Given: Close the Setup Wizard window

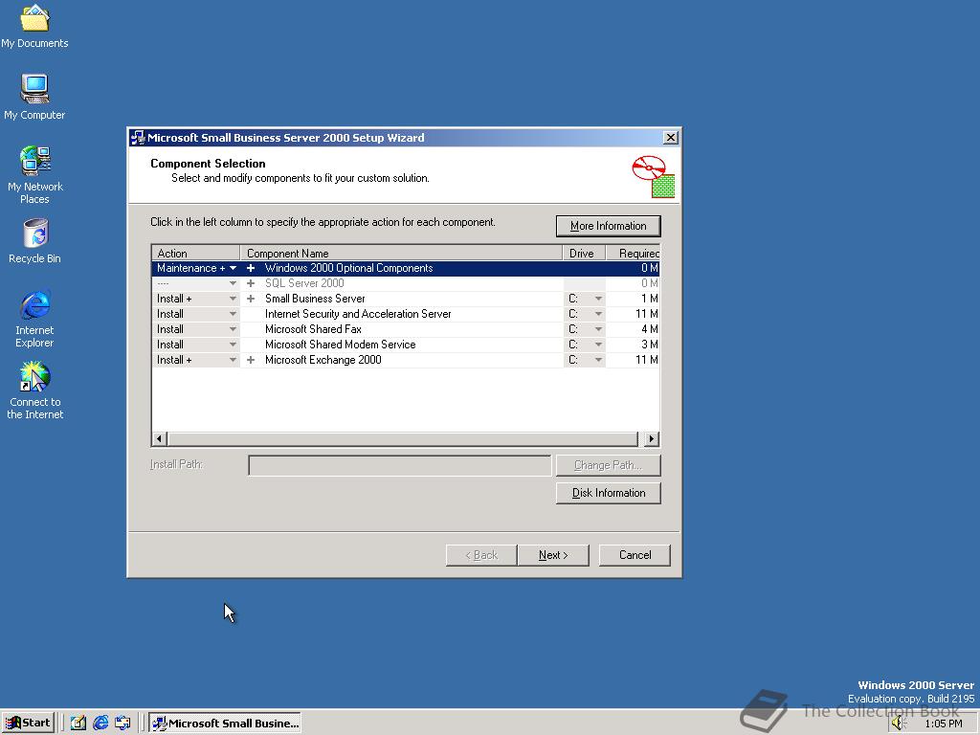Looking at the screenshot, I should click(671, 138).
